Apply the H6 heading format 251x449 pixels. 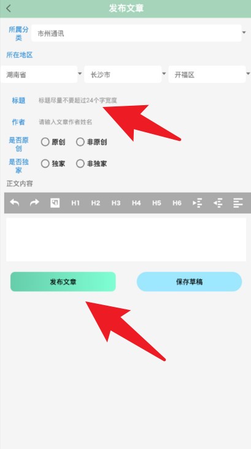(x=177, y=203)
